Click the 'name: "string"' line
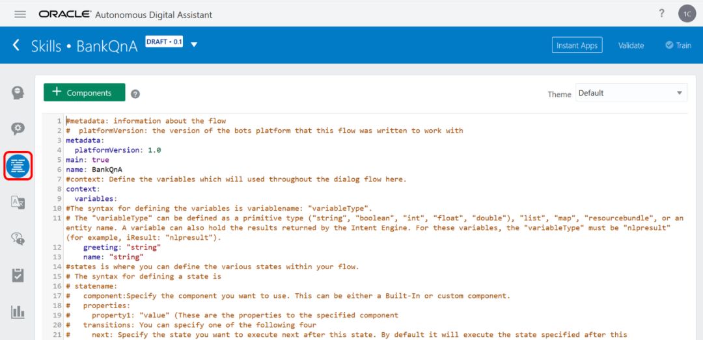Viewport: 703px width, 340px height. pyautogui.click(x=113, y=257)
